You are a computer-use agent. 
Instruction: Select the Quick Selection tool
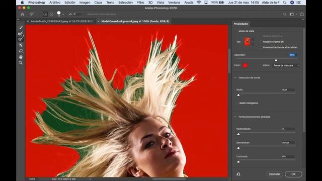(x=21, y=27)
